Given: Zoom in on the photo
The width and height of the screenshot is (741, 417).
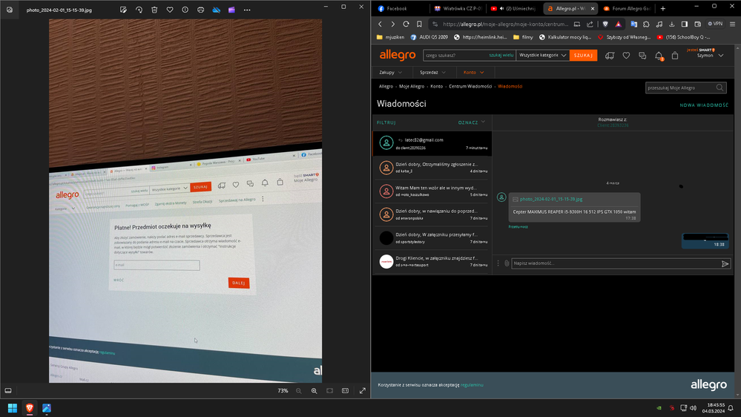Looking at the screenshot, I should pos(314,390).
